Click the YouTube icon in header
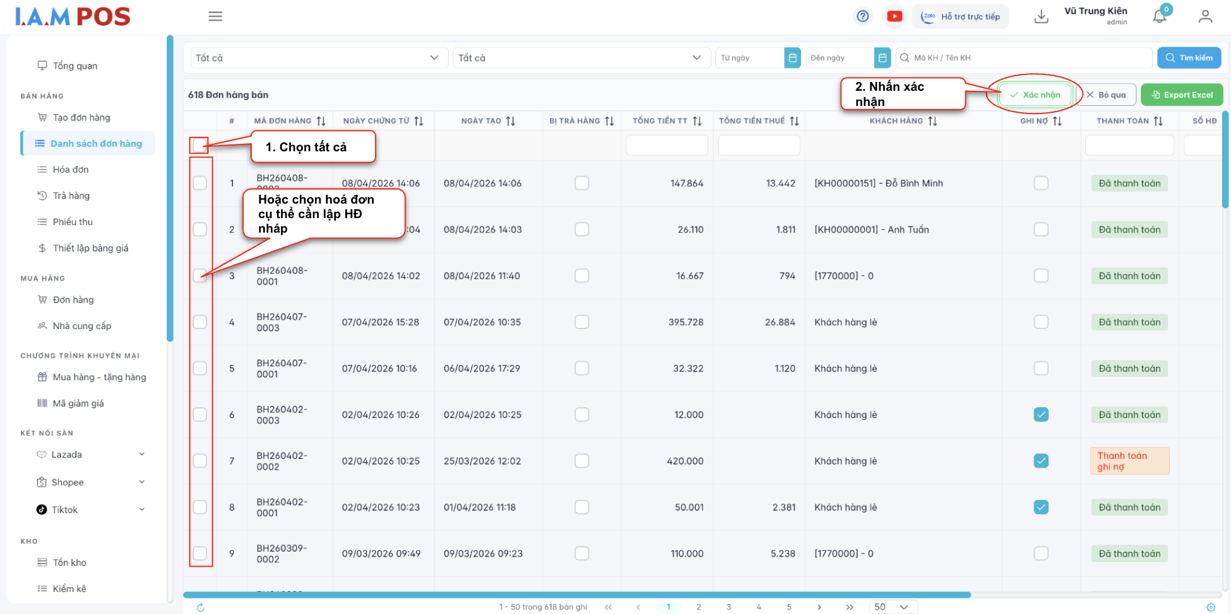The width and height of the screenshot is (1231, 614). click(894, 16)
